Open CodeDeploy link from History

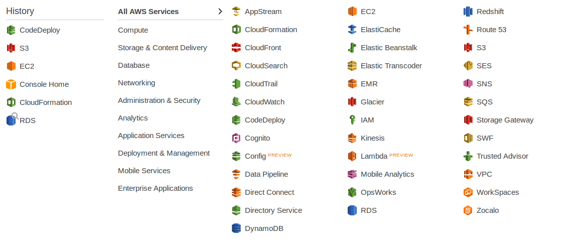[x=40, y=30]
